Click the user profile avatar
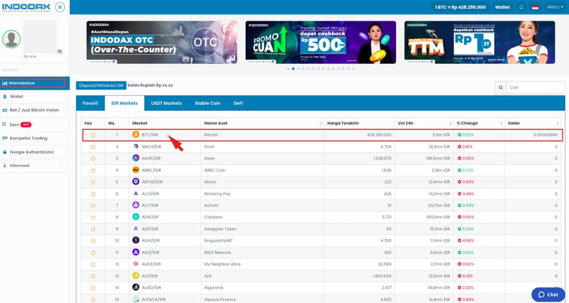569x303 pixels. tap(11, 39)
